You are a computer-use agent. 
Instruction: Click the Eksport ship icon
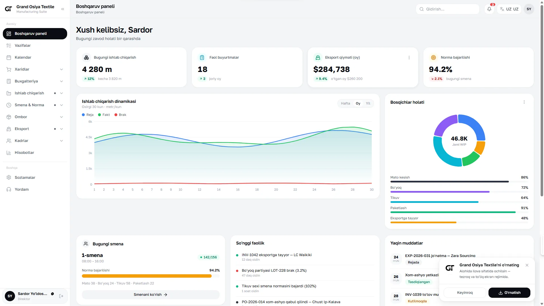pyautogui.click(x=9, y=129)
